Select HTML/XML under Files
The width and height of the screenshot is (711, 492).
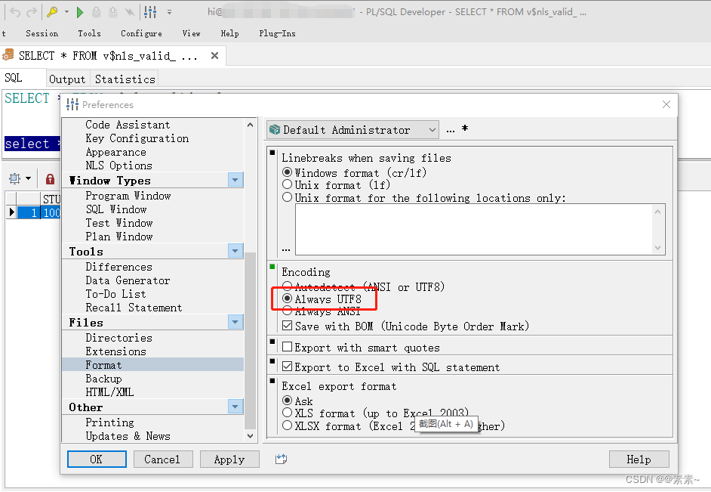(109, 391)
